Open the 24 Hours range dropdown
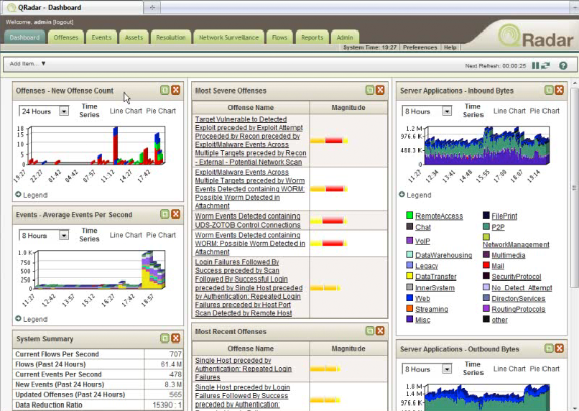Image resolution: width=579 pixels, height=411 pixels. tap(44, 111)
